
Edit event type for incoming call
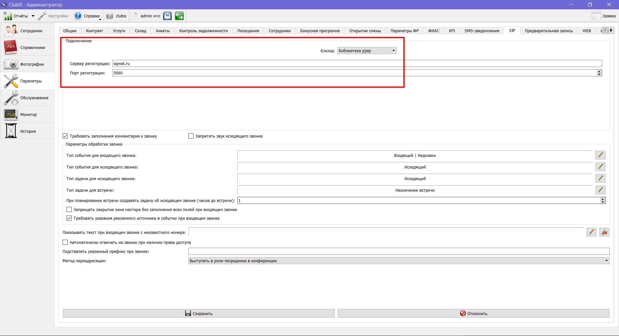(600, 155)
